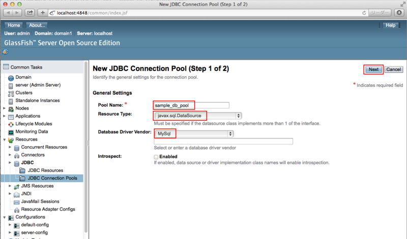Click the downloads icon in browser toolbar
407x239 pixels.
click(399, 12)
